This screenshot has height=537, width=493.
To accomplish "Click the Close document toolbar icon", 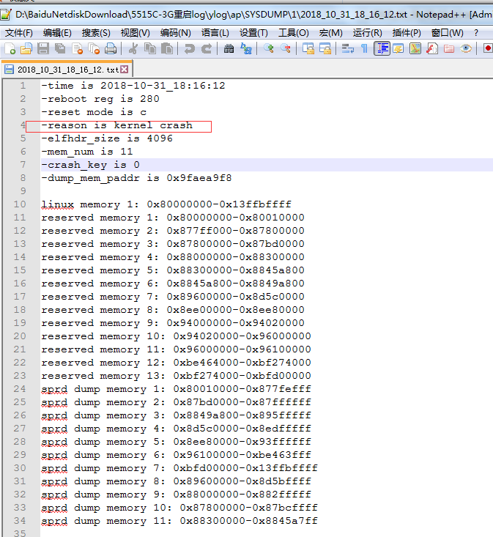I will [x=78, y=48].
